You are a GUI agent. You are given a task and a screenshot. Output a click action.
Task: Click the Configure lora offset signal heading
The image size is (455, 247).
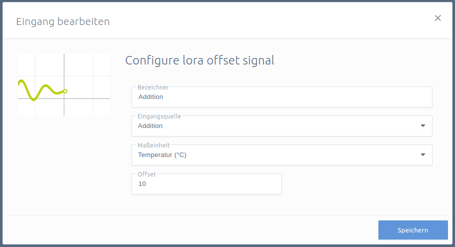[x=199, y=60]
